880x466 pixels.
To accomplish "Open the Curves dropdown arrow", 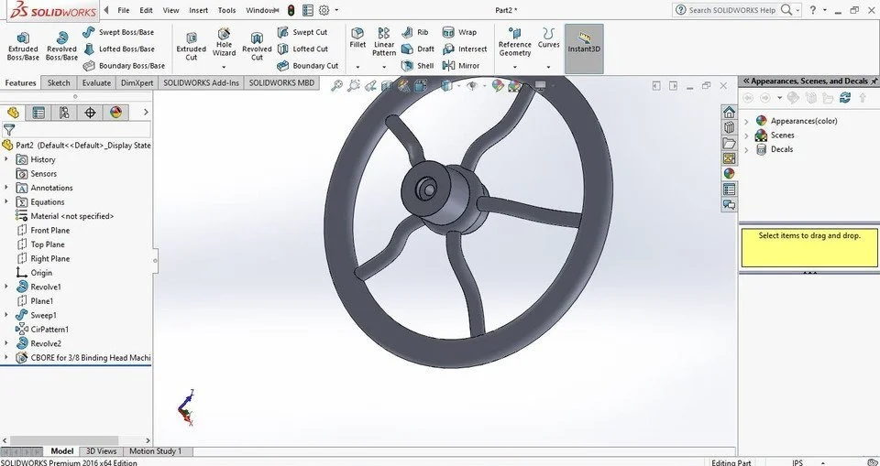I will click(x=548, y=68).
